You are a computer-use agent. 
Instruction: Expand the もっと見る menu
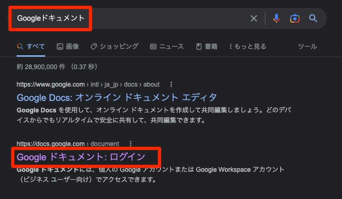point(248,47)
